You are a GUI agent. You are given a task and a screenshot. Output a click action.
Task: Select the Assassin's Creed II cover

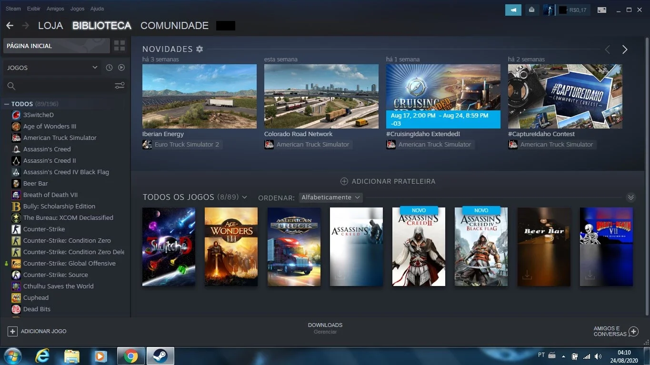(419, 247)
